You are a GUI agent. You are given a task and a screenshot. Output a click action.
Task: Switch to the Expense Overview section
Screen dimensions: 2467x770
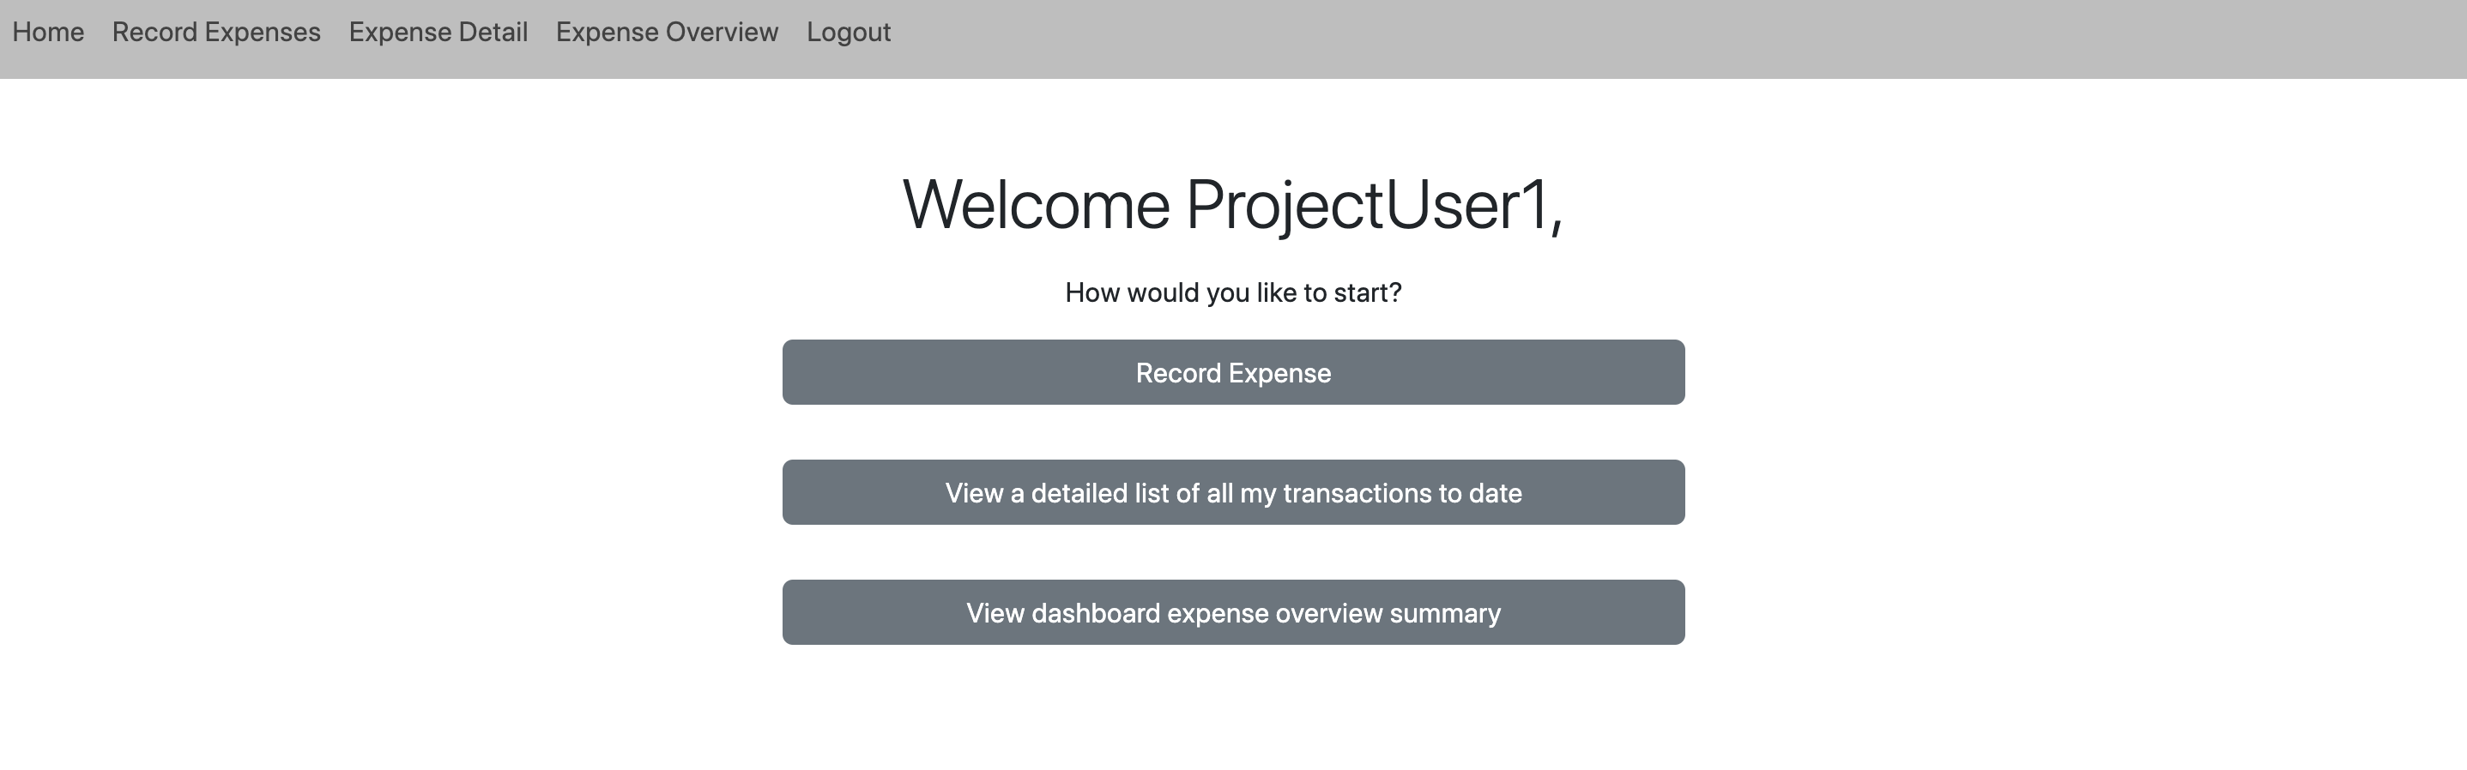tap(667, 32)
